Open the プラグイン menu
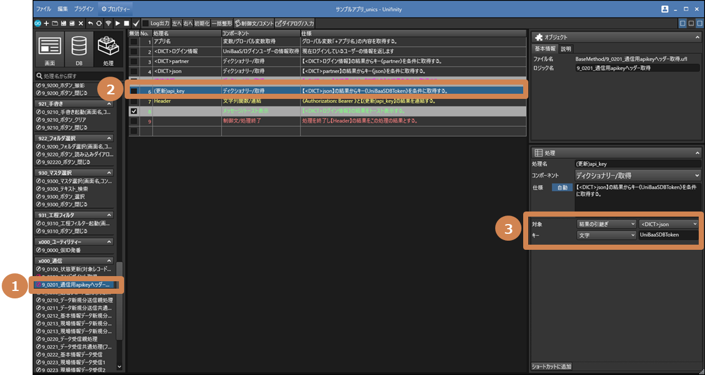This screenshot has width=705, height=375. point(84,9)
